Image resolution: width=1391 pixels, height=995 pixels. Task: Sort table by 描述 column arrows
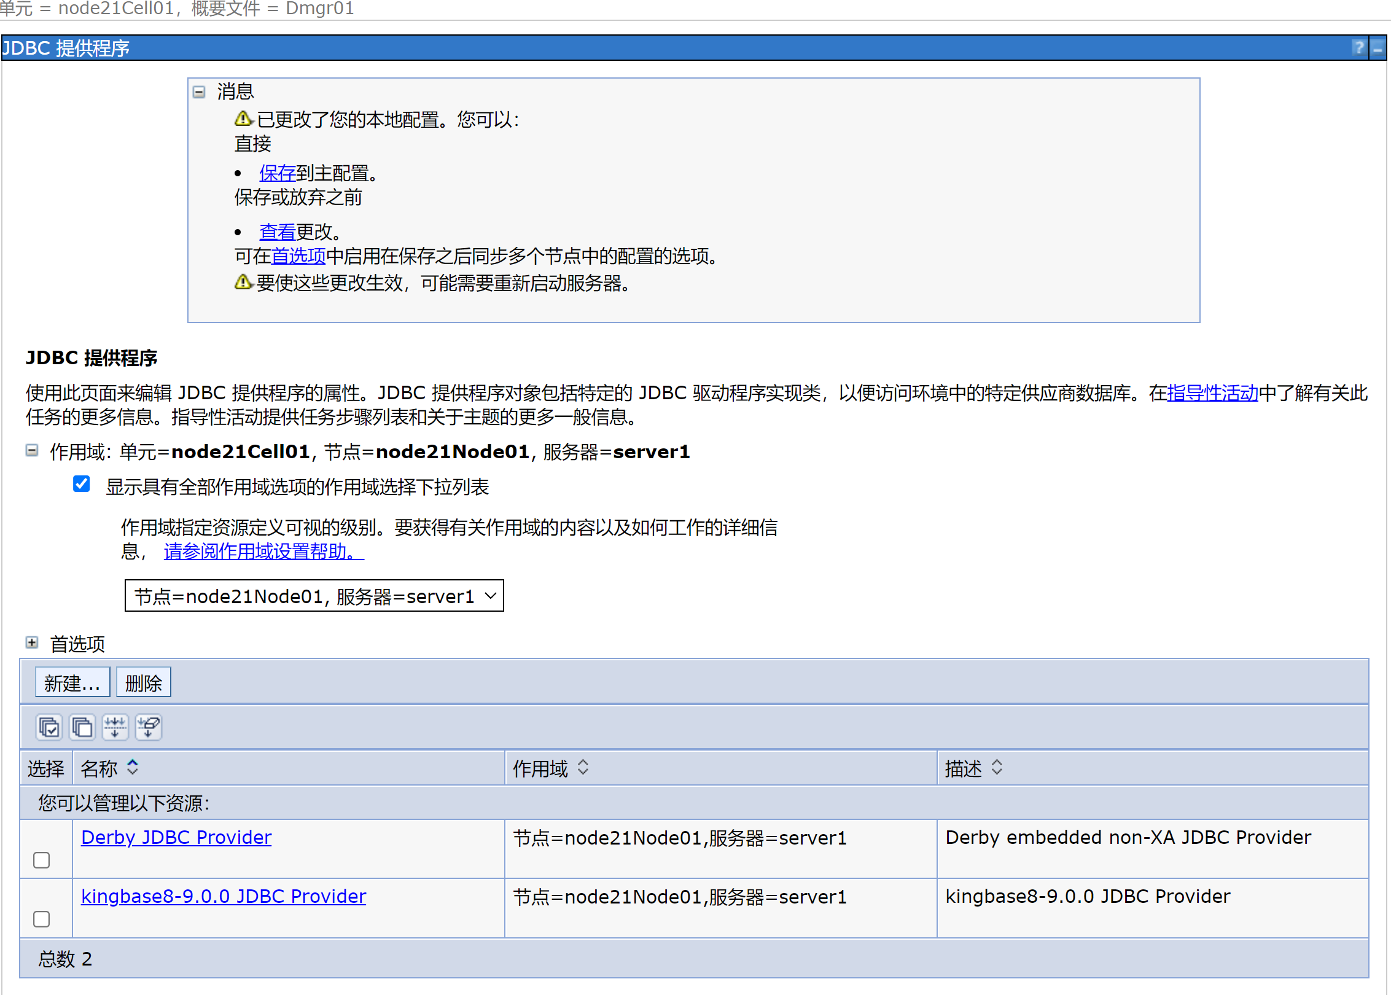coord(997,767)
